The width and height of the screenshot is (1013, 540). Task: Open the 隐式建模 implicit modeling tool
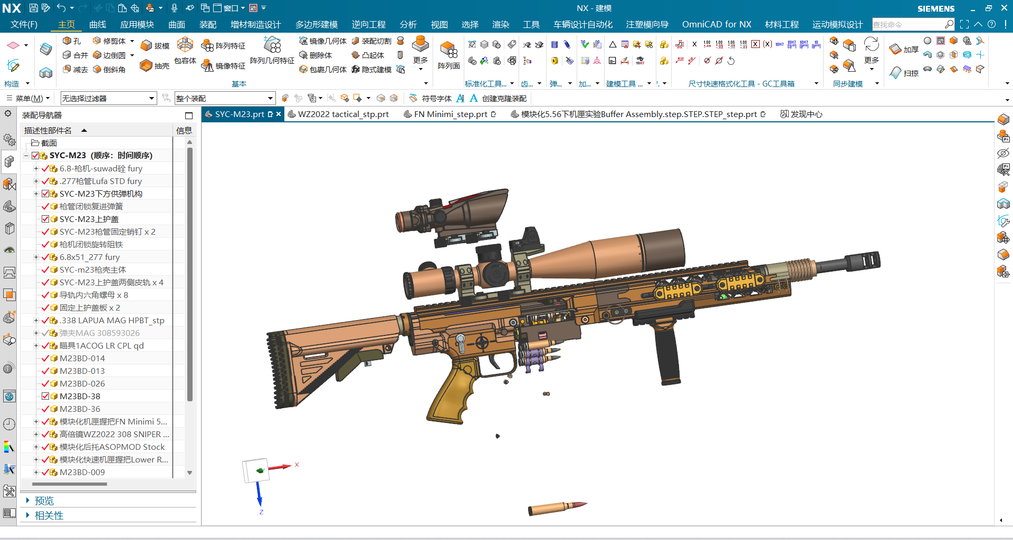tap(371, 70)
